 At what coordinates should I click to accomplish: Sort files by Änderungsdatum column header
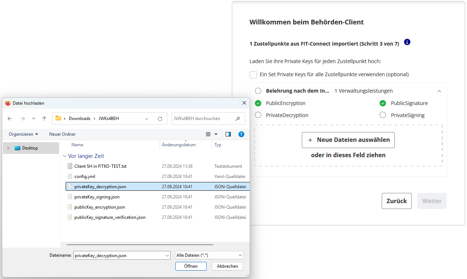click(179, 145)
